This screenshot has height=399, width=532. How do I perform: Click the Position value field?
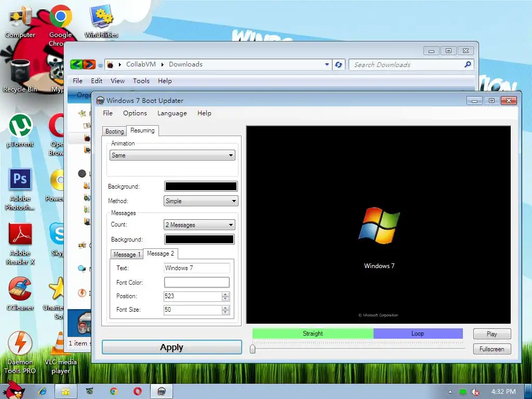pos(193,296)
